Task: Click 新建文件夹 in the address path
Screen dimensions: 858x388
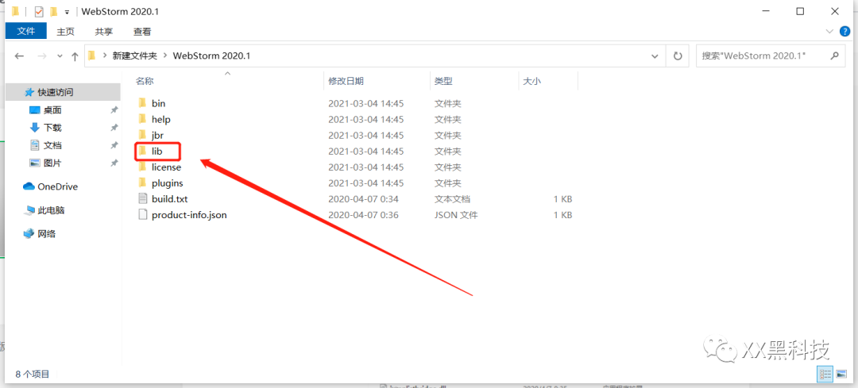Action: click(x=134, y=56)
